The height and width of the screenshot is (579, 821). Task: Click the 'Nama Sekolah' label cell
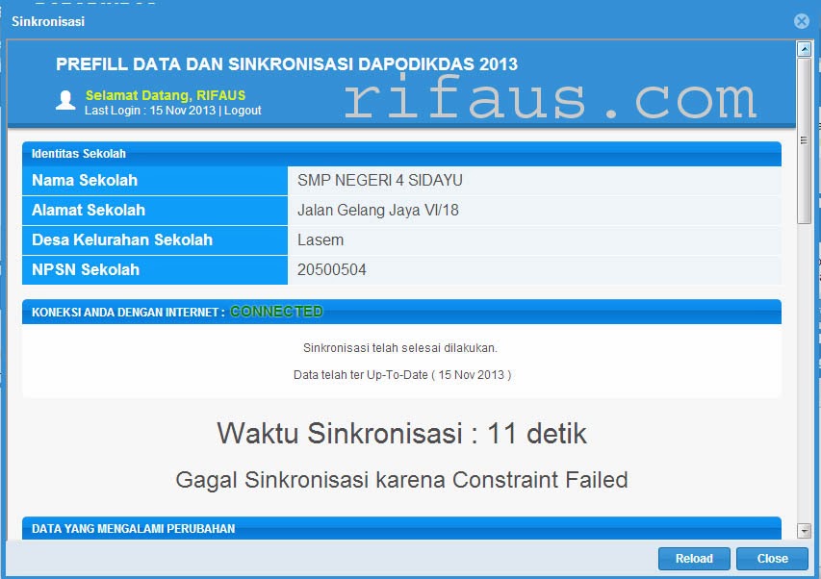pyautogui.click(x=155, y=181)
